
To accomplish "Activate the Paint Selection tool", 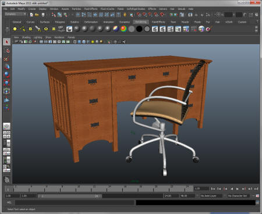I will pos(7,59).
